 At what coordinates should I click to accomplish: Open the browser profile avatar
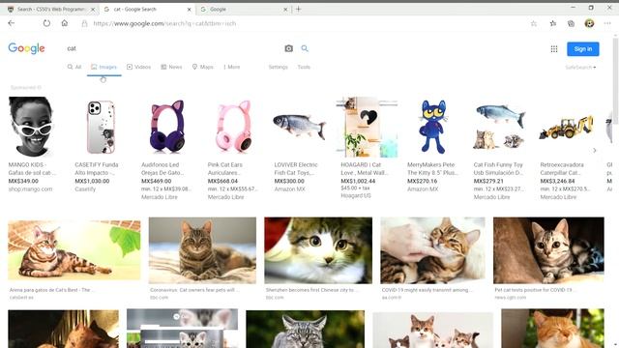[589, 23]
